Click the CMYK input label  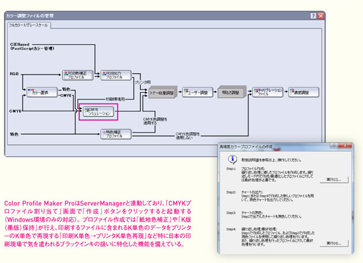pos(15,111)
